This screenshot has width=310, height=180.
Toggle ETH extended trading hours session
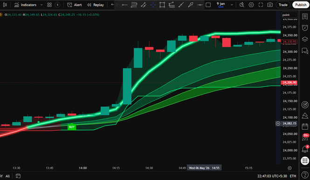point(293,176)
